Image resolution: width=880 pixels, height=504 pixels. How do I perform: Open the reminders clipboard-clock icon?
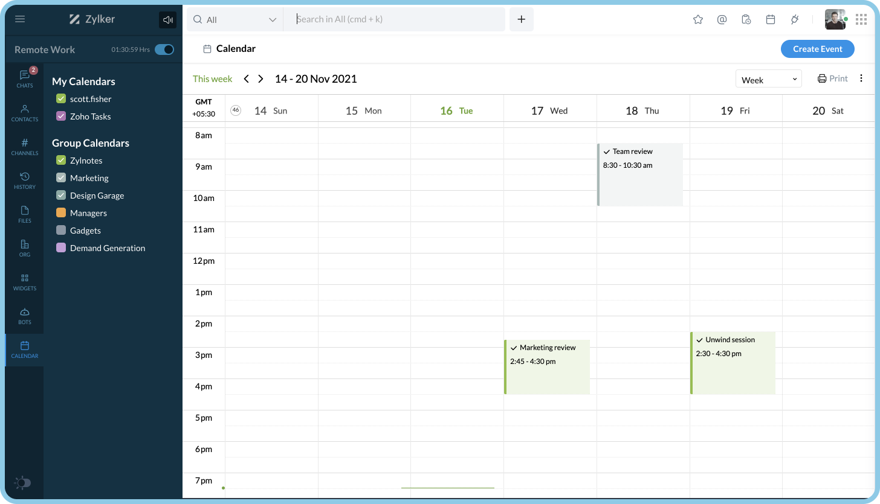tap(746, 19)
